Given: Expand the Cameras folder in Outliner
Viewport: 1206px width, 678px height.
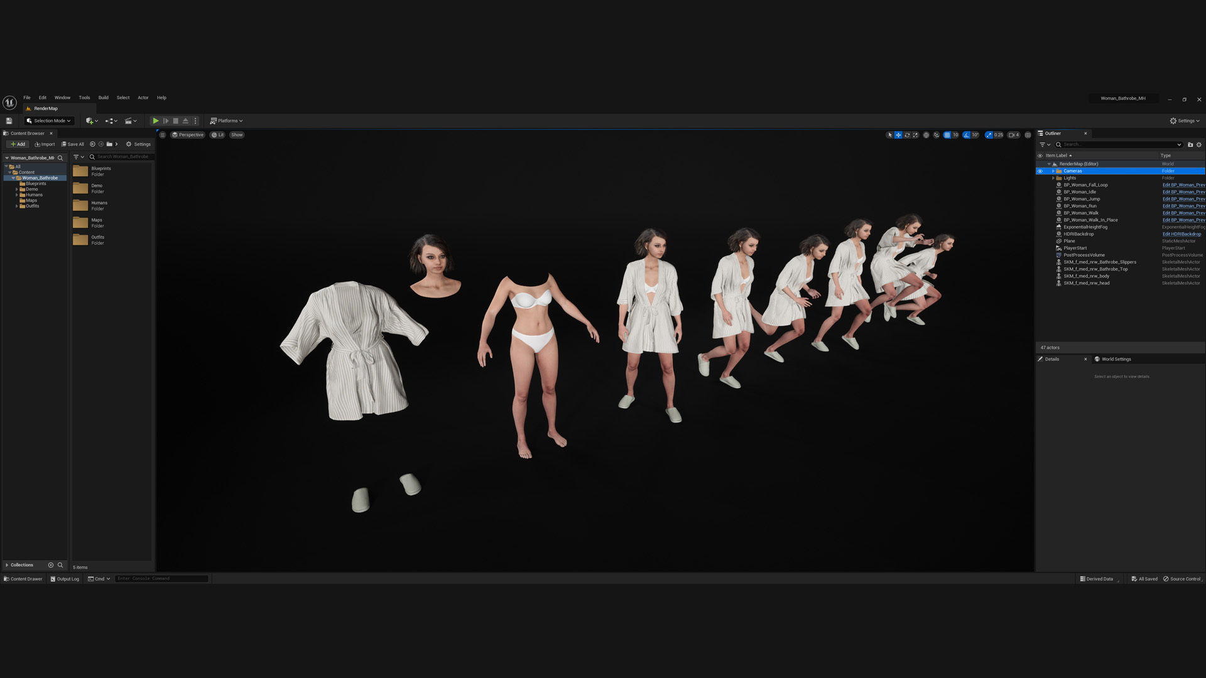Looking at the screenshot, I should [1053, 171].
